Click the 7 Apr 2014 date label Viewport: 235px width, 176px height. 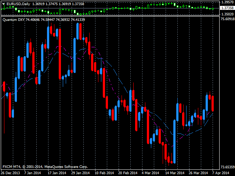(x=221, y=173)
